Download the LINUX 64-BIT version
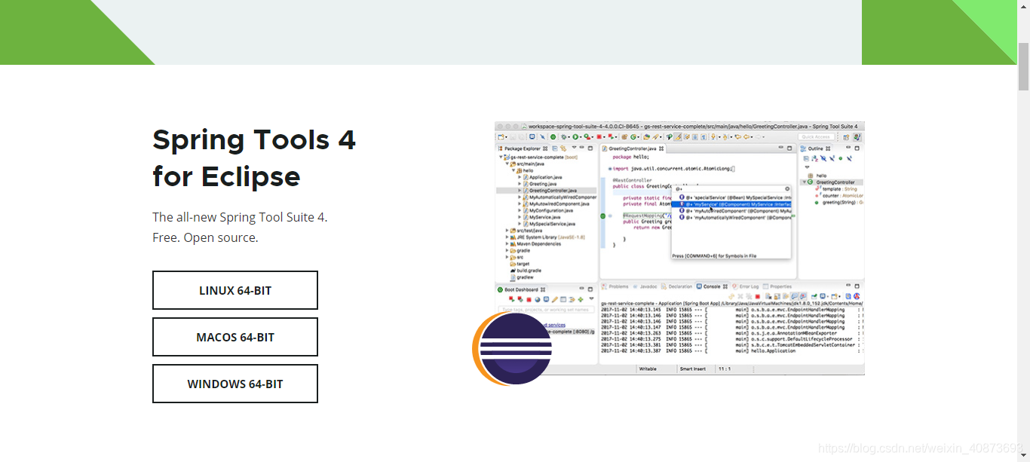 (235, 290)
